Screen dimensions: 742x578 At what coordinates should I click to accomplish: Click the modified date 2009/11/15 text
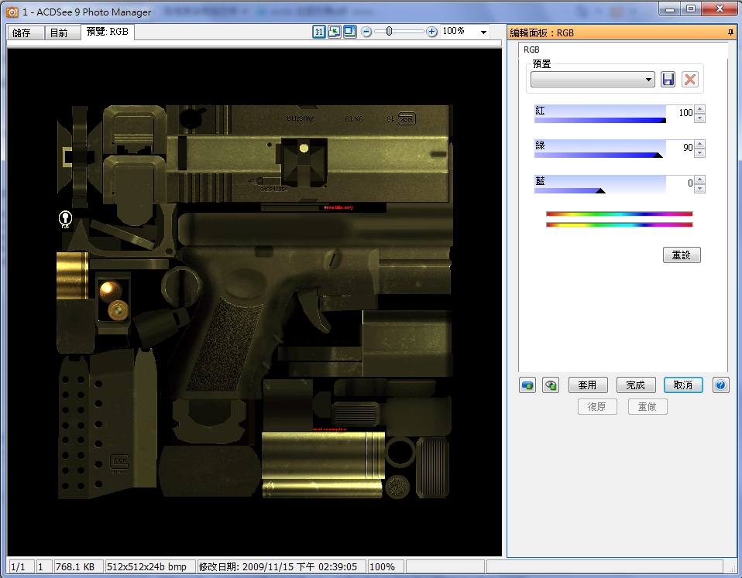(x=278, y=566)
